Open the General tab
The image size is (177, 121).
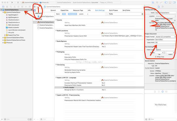pos(53,10)
